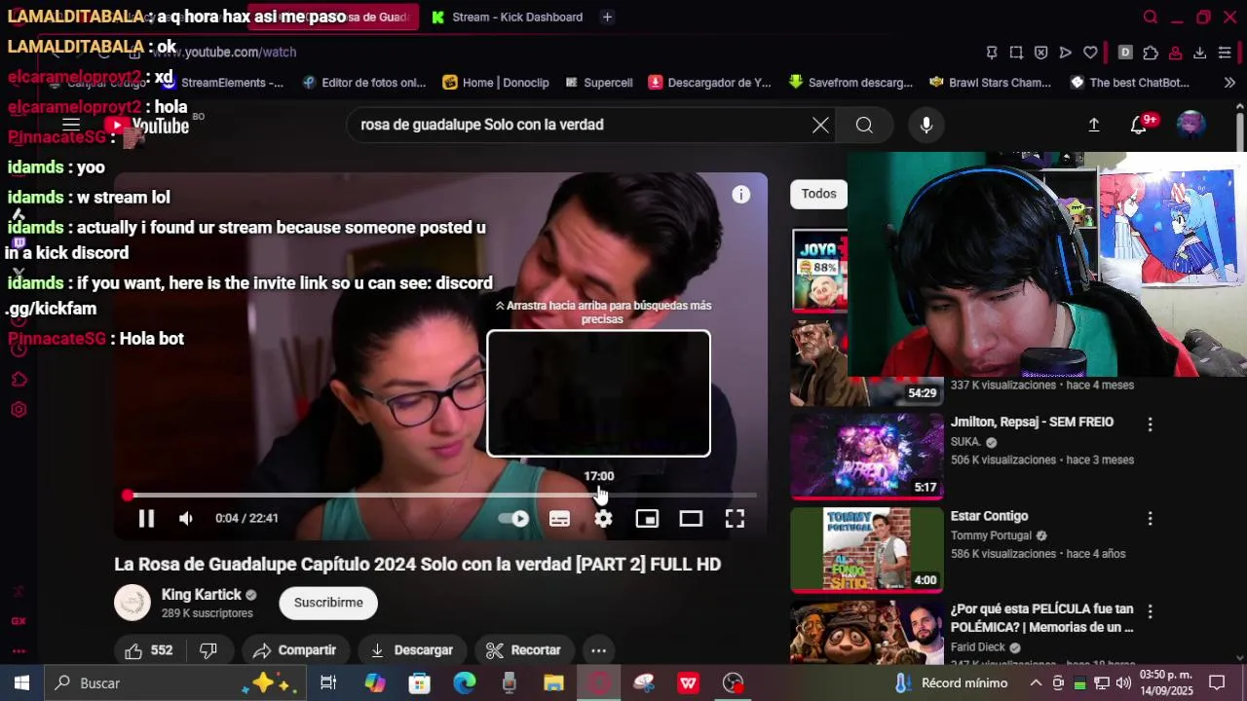Open more actions ellipsis below video
The image size is (1247, 701).
599,650
